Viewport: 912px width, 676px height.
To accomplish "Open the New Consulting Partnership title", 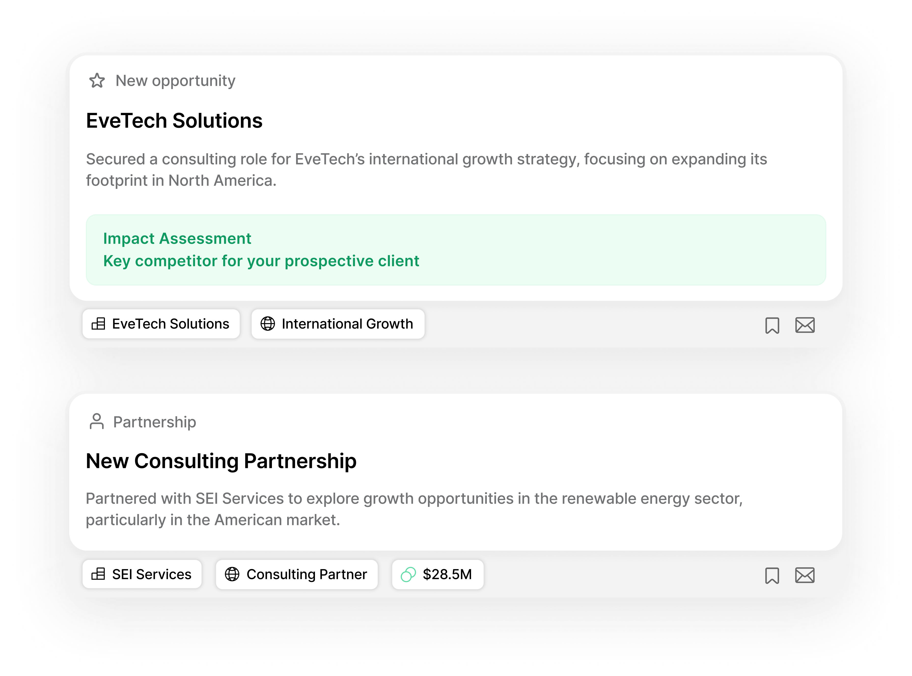I will [x=221, y=461].
